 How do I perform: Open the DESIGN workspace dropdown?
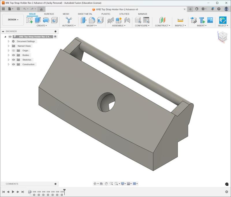(13, 20)
